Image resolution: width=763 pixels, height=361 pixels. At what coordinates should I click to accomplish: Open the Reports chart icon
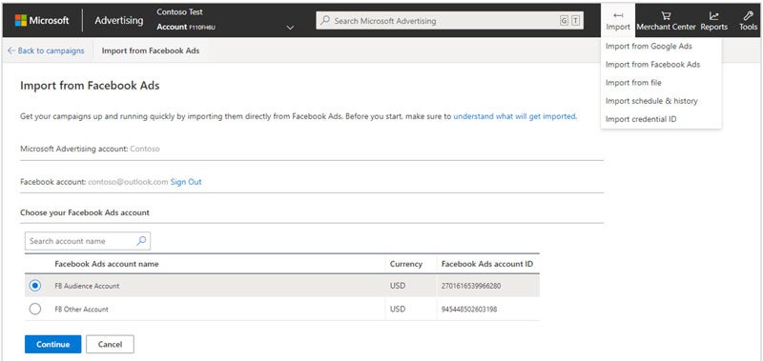pyautogui.click(x=713, y=15)
